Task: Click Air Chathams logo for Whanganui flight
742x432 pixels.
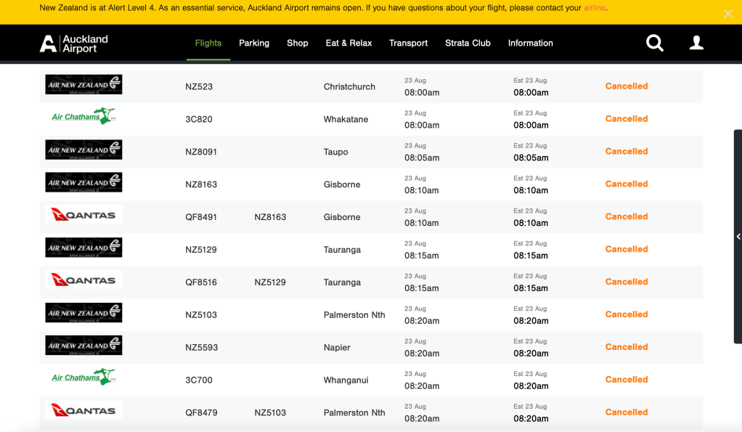Action: point(83,378)
